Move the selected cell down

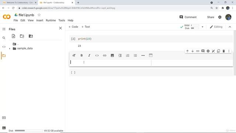(x=192, y=51)
